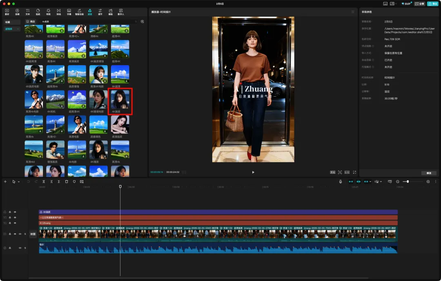The image size is (441, 281).
Task: Expand the 滤镜库 filter library dropdown
Action: point(18,29)
